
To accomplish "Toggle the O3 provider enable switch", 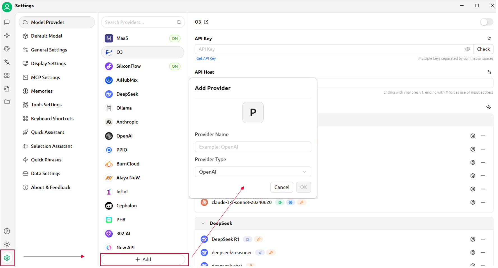I will coord(487,22).
